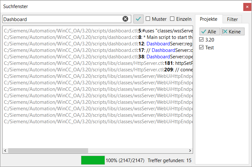The image size is (252, 167).
Task: Open result HttpServer.ctl line 181
Action: 98,63
